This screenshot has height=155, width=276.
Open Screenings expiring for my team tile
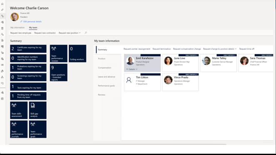28,77
